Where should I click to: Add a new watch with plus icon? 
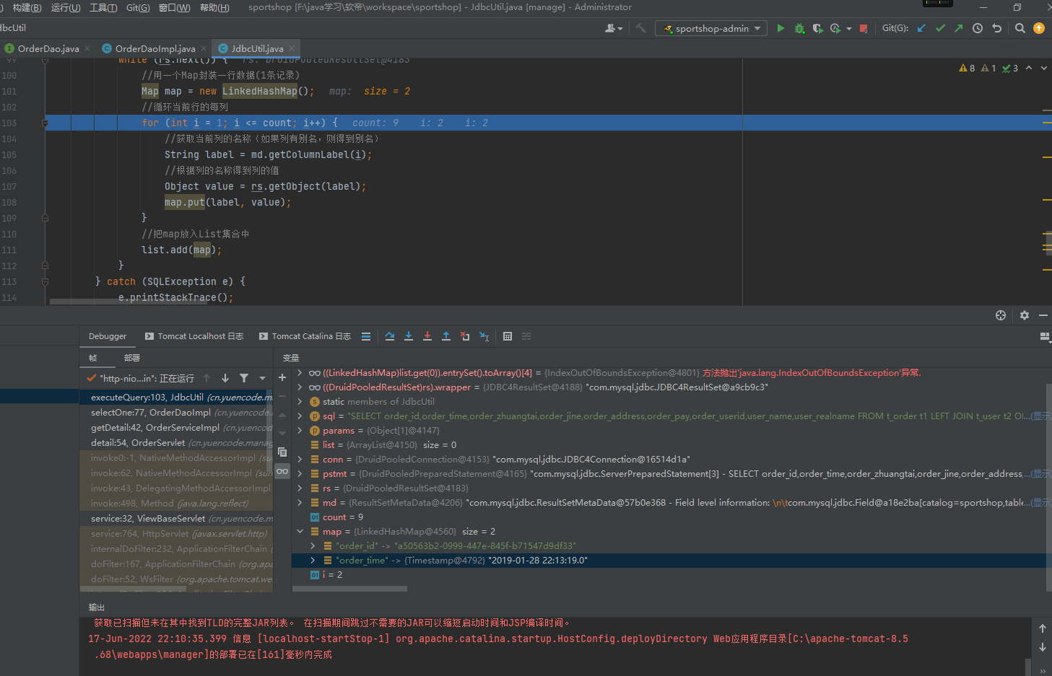click(282, 377)
